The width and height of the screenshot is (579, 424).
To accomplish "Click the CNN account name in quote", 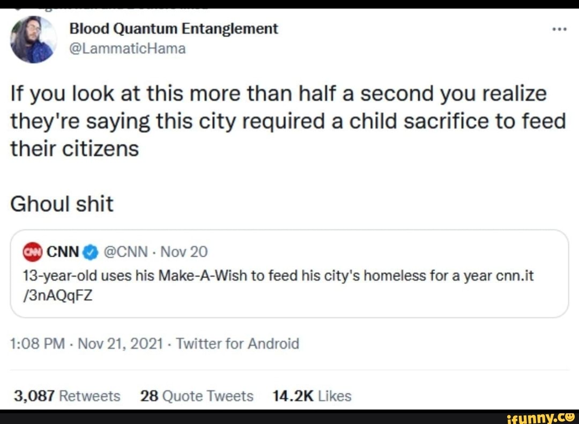I will point(63,252).
